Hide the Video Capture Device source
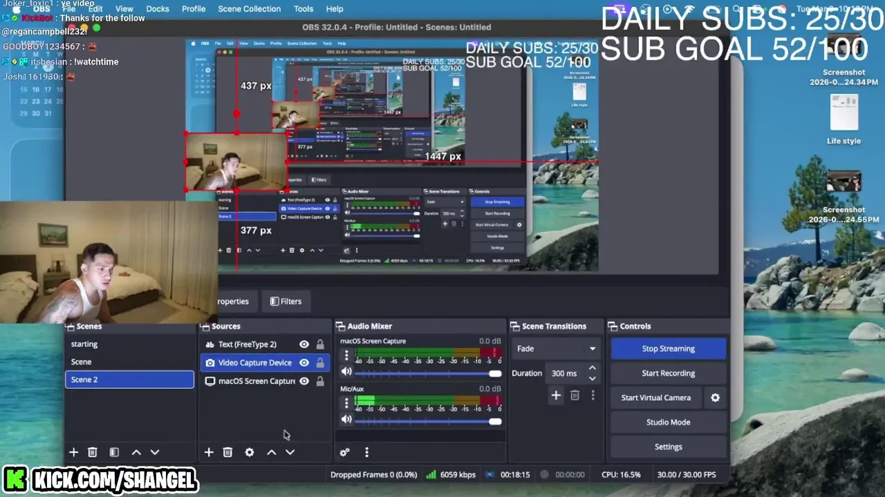The height and width of the screenshot is (497, 885). tap(304, 362)
